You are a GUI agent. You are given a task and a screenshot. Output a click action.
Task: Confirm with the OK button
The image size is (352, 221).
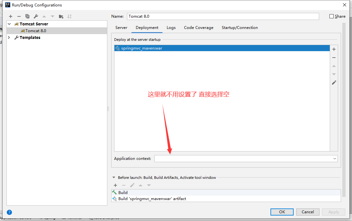[x=282, y=212]
